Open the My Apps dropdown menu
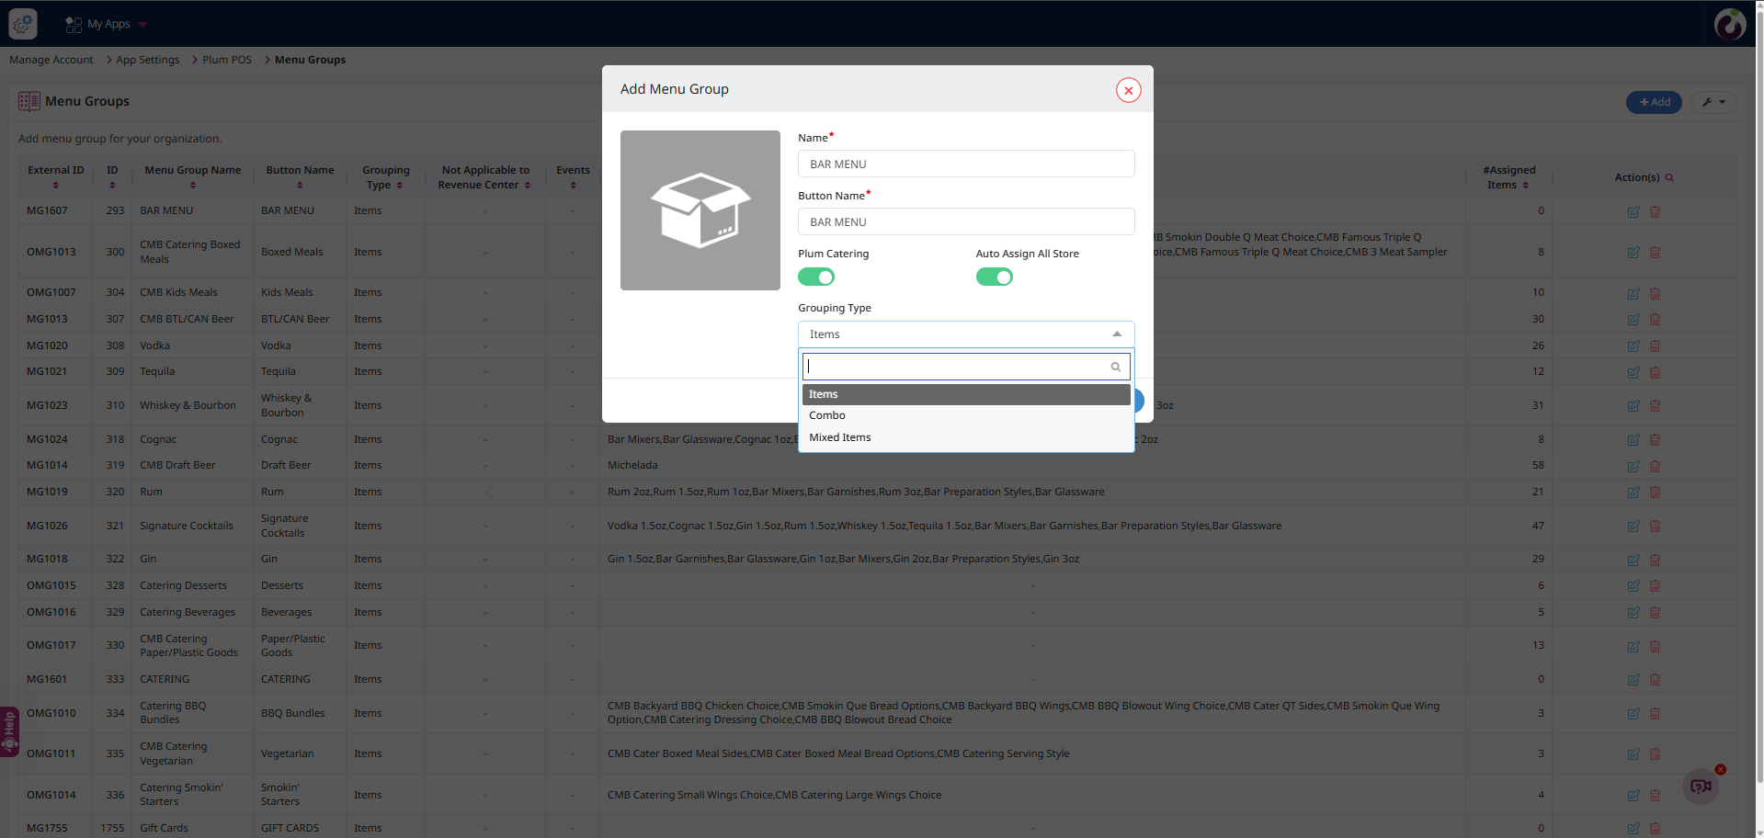The width and height of the screenshot is (1764, 838). (108, 24)
